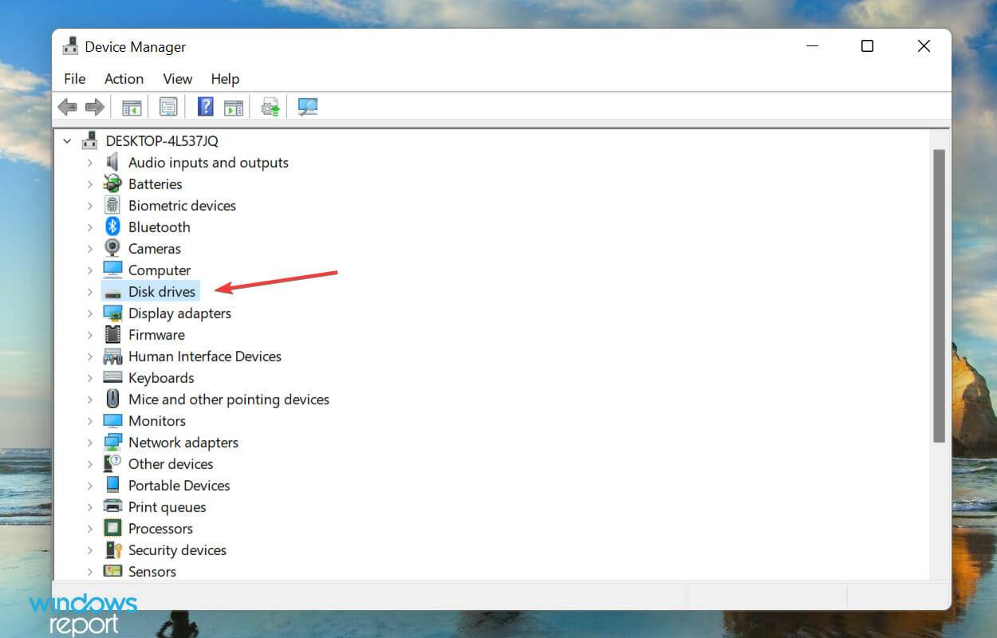The height and width of the screenshot is (638, 997).
Task: Click the Bluetooth logo icon
Action: pos(112,226)
